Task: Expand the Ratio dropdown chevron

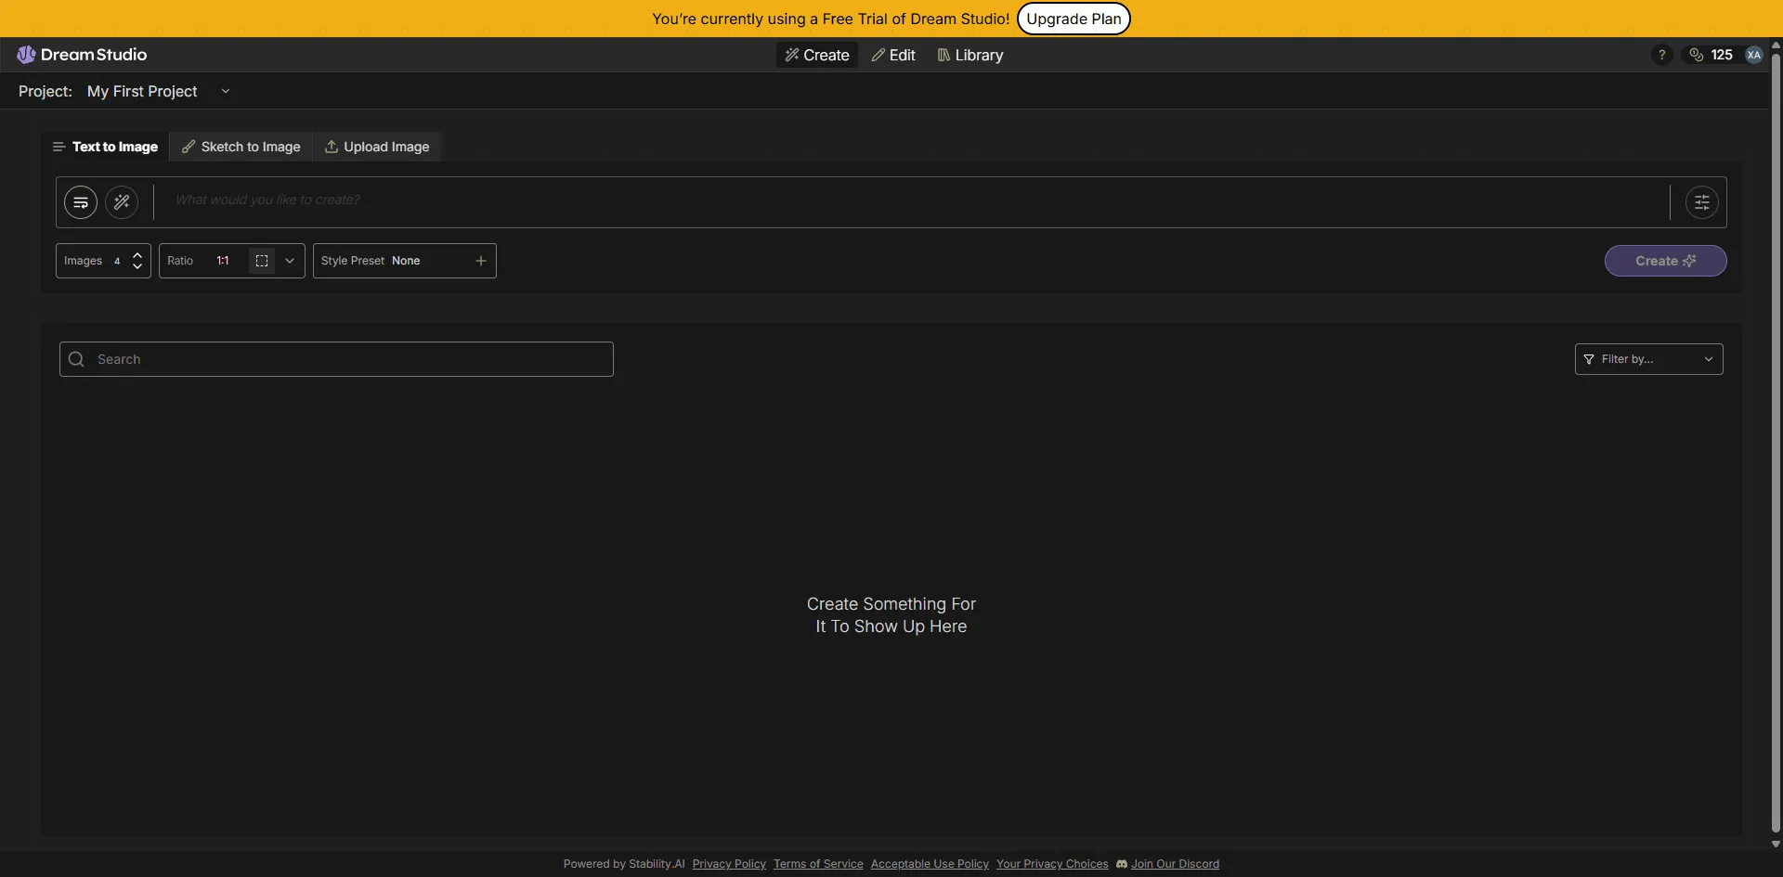Action: point(290,261)
